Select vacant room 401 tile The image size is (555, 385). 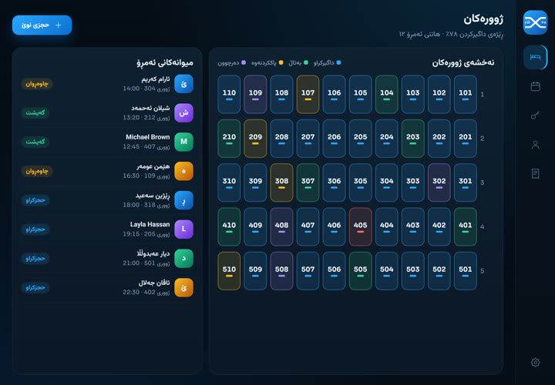click(465, 227)
